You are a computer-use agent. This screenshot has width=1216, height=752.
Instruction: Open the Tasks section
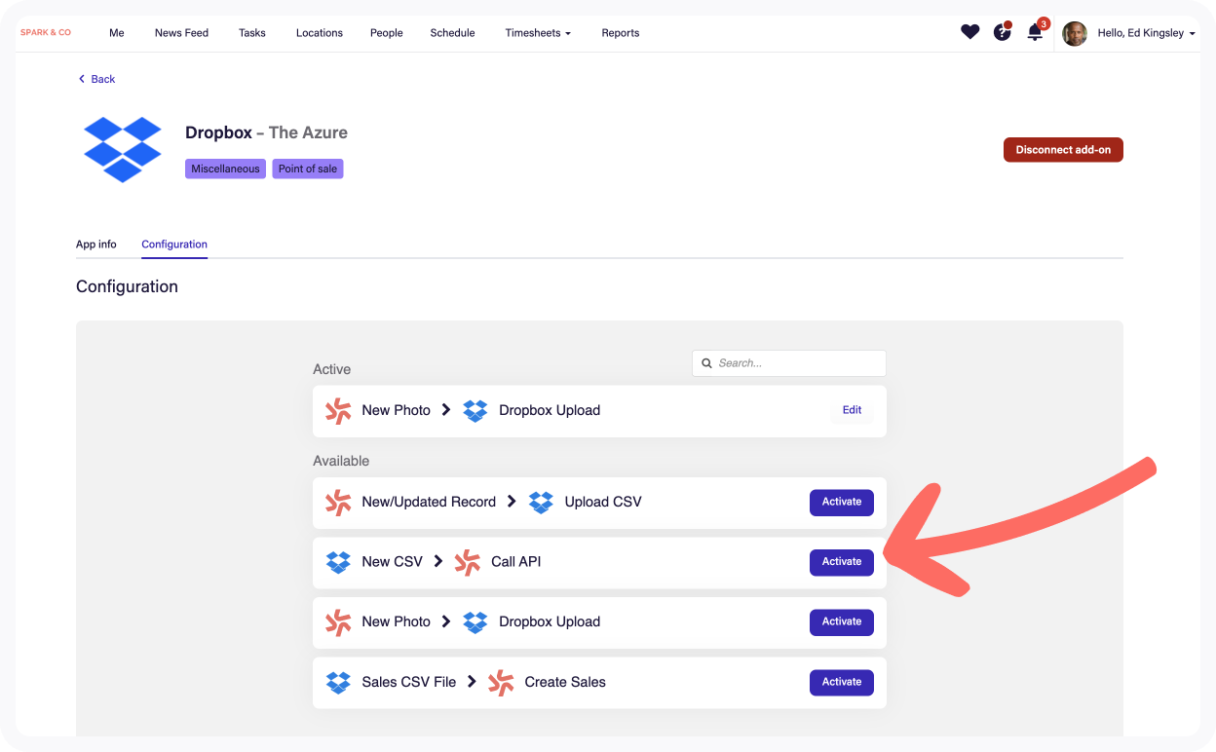[x=252, y=33]
